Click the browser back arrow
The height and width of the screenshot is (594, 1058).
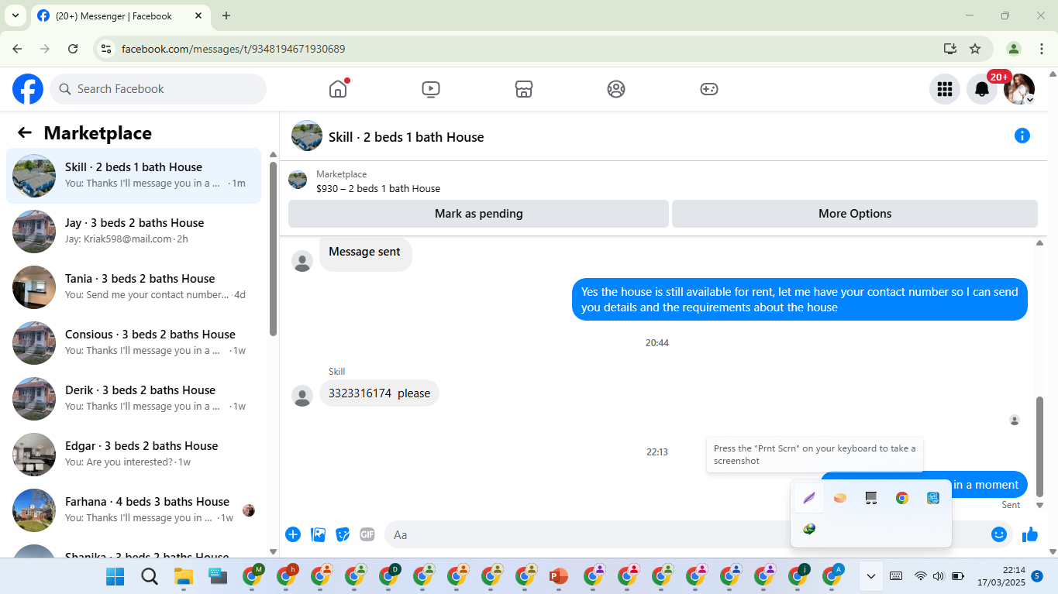point(17,49)
